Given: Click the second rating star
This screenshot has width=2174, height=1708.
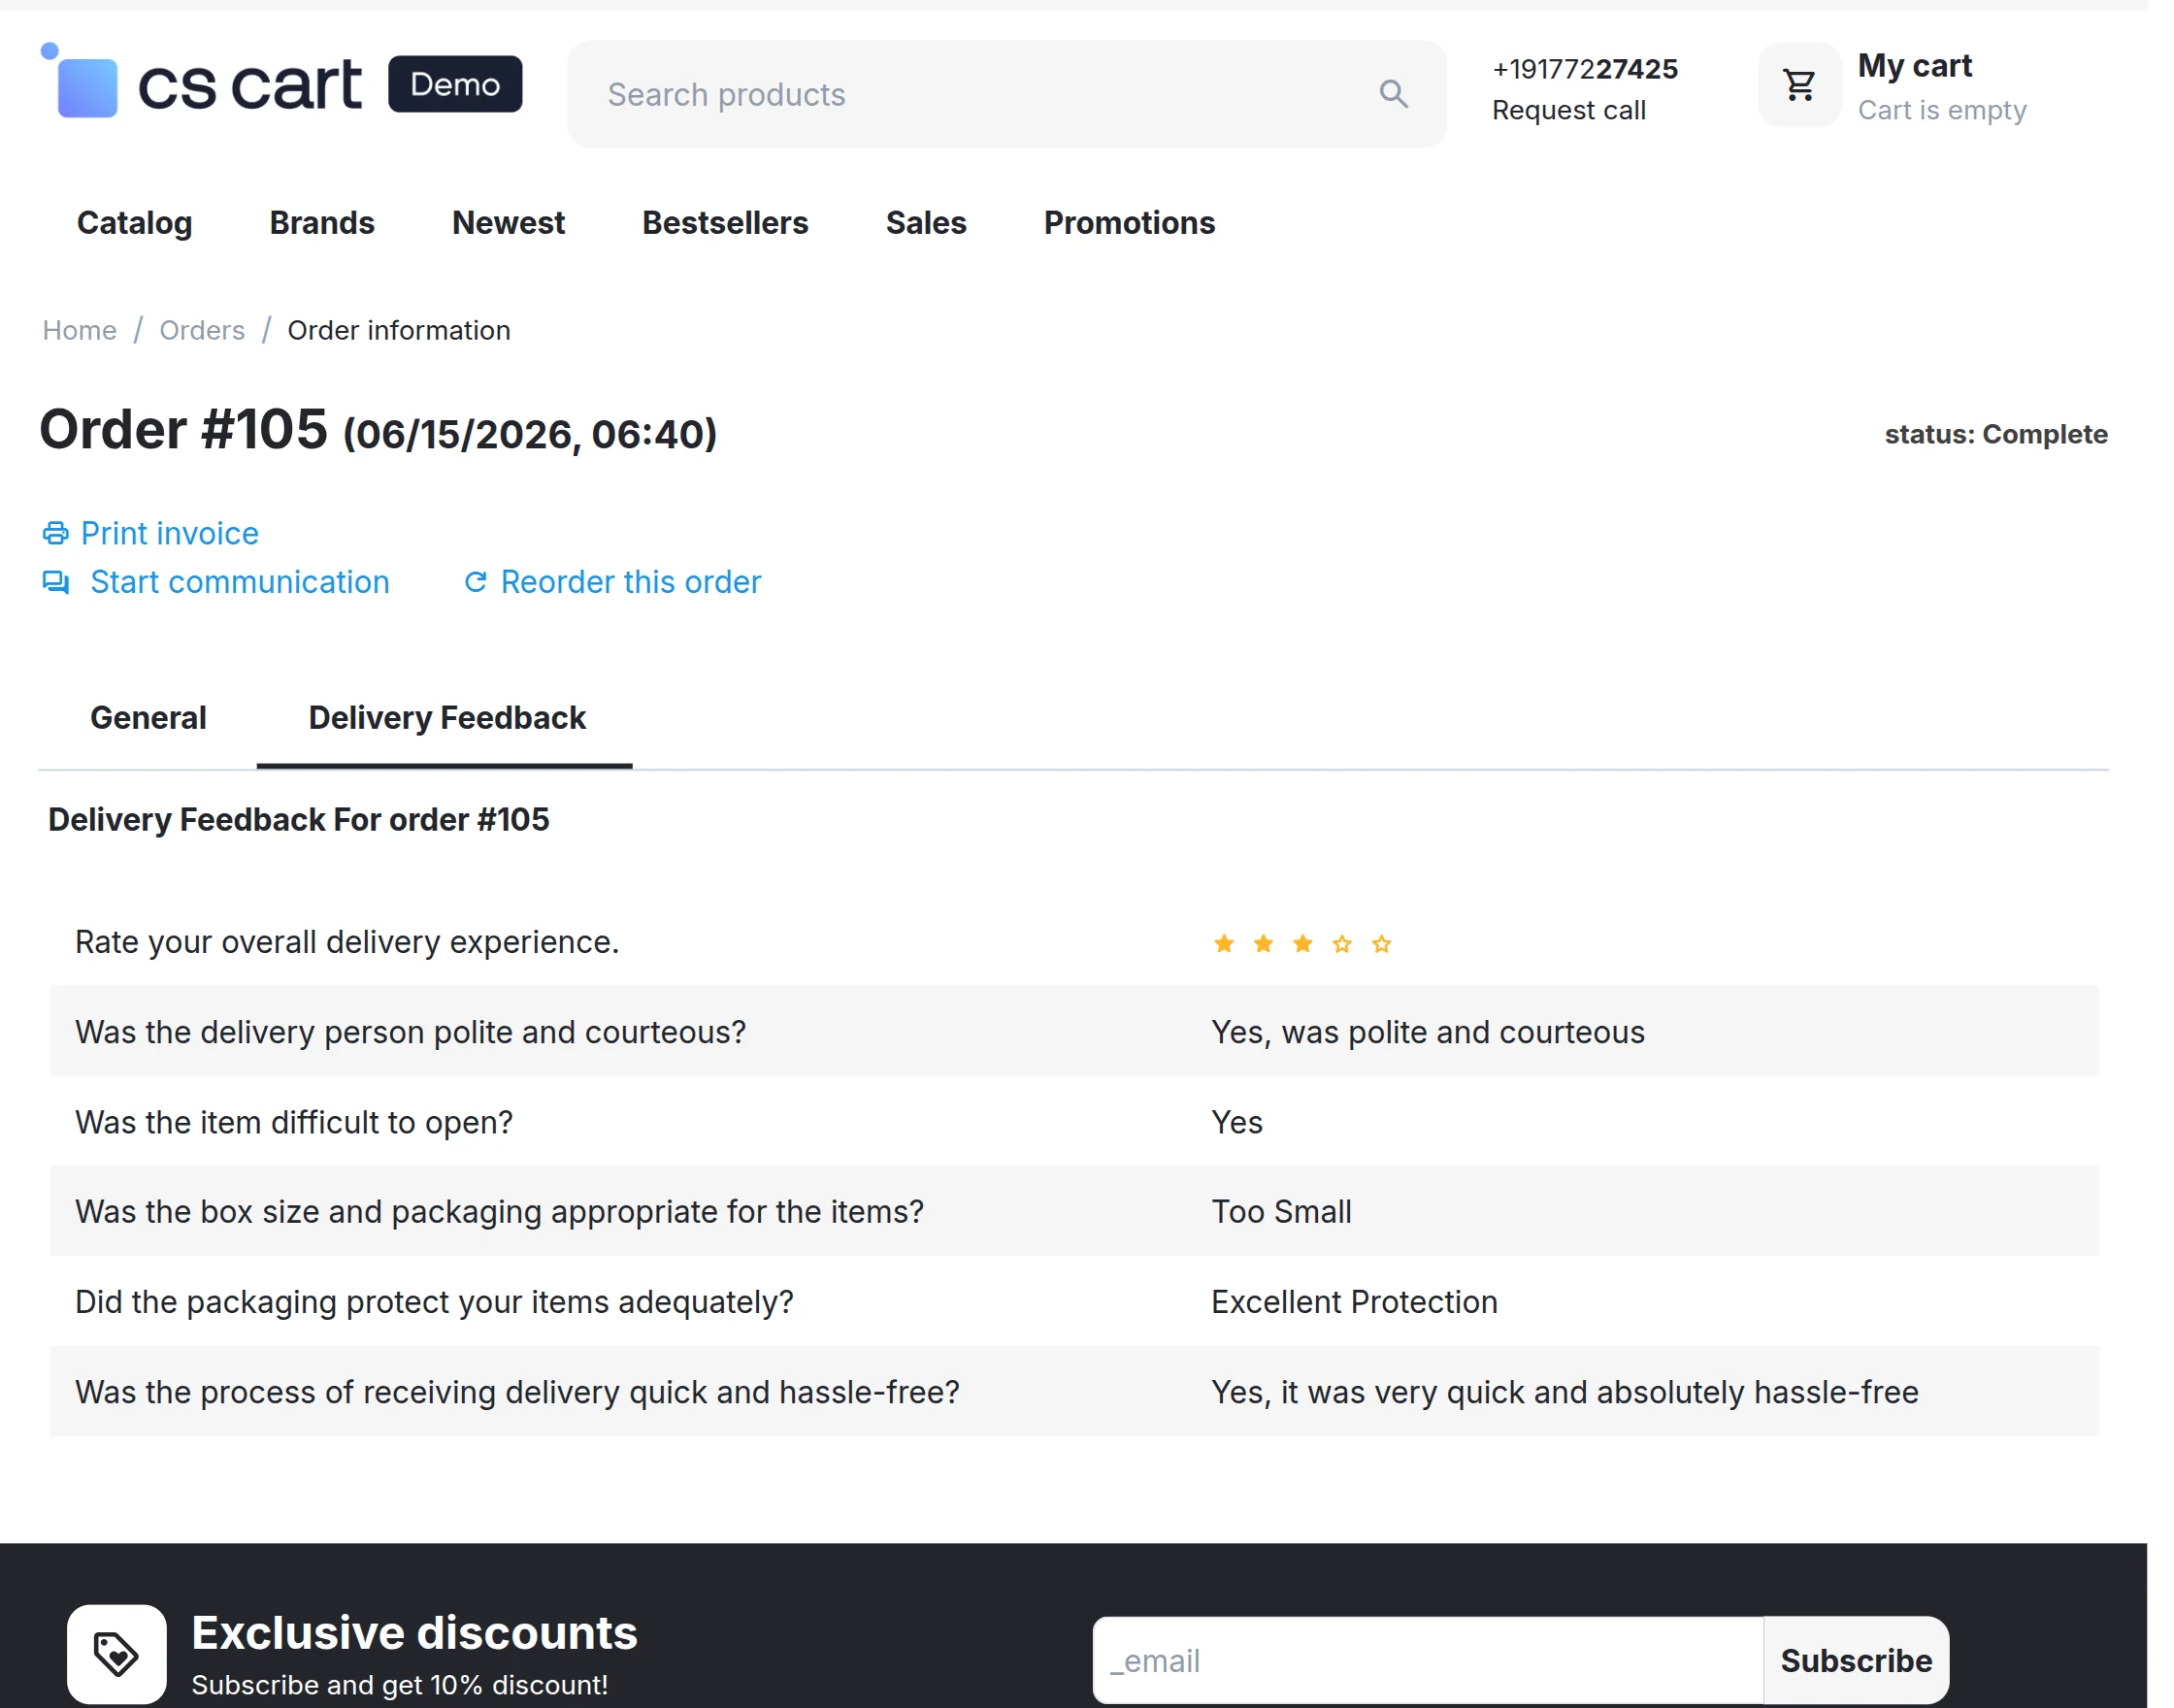Looking at the screenshot, I should coord(1263,944).
